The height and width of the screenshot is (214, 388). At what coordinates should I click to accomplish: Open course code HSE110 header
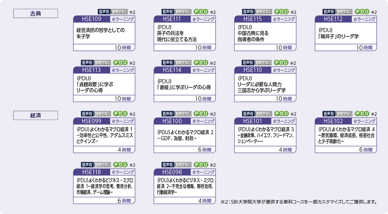[252, 70]
